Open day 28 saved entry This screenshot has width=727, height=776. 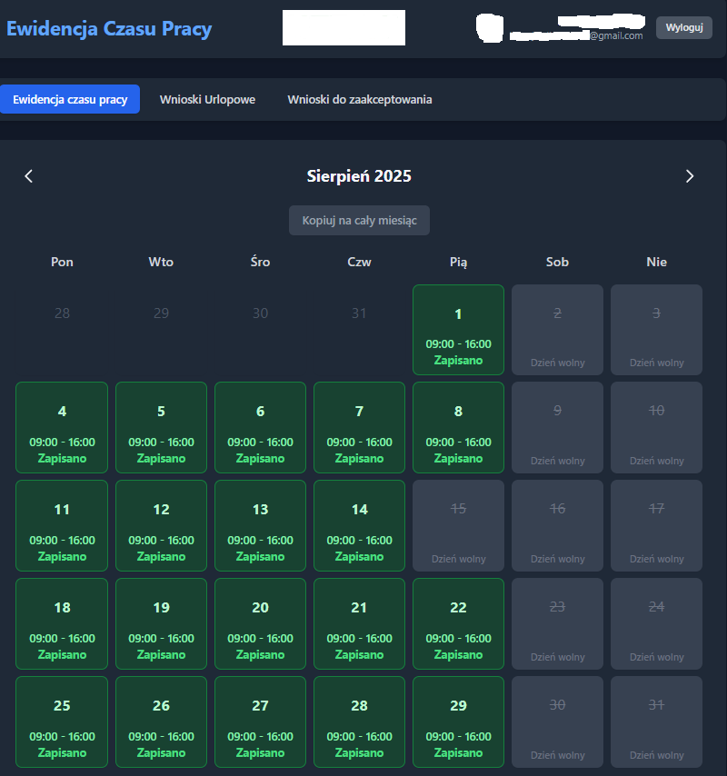tap(359, 721)
